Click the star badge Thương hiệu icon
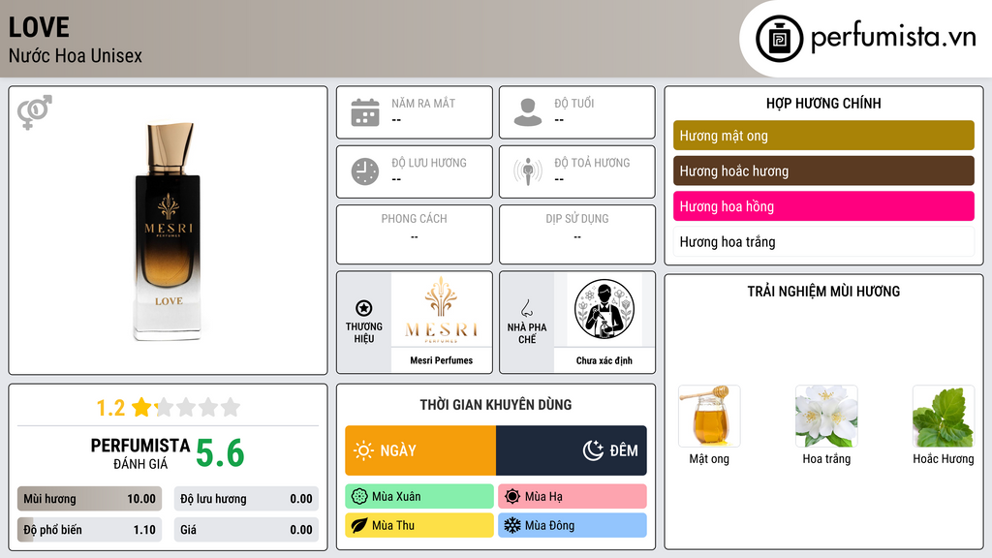Image resolution: width=992 pixels, height=558 pixels. (x=364, y=308)
